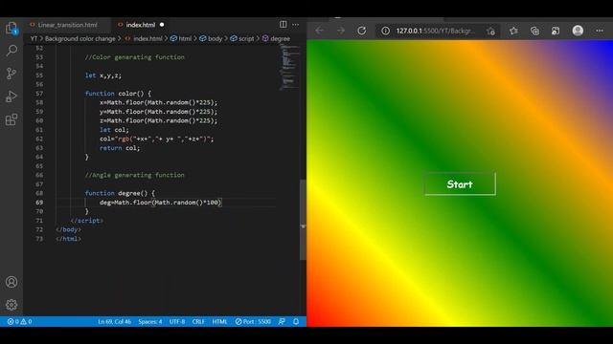Click the 'body' breadcrumb item
This screenshot has width=613, height=344.
point(215,38)
